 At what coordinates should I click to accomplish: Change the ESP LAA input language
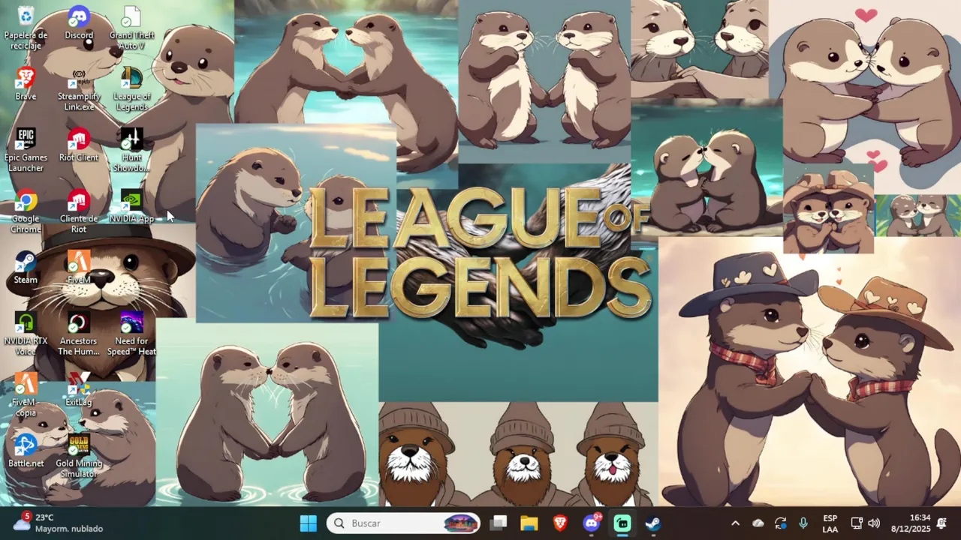coord(830,523)
